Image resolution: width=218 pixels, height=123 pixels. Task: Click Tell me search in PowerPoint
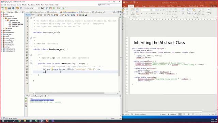pyautogui.click(x=204, y=6)
